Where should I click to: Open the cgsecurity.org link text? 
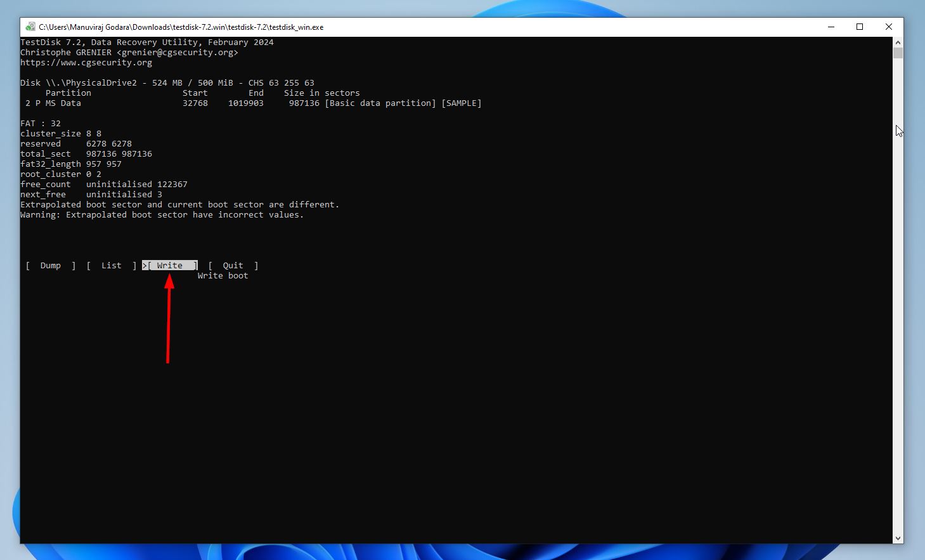87,62
